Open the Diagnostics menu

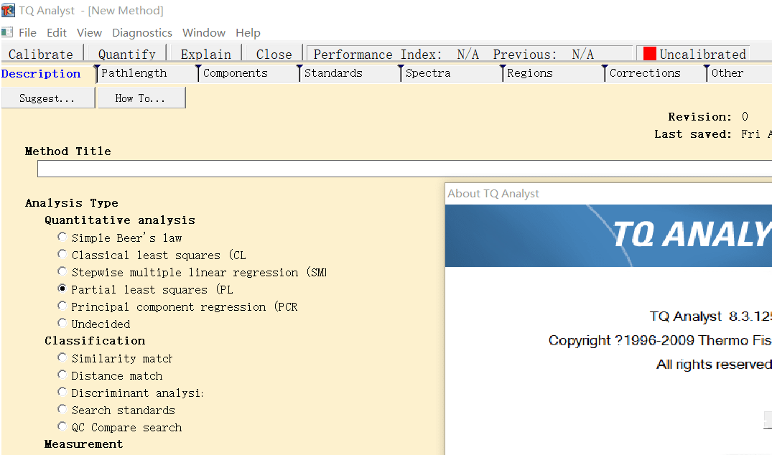coord(141,32)
